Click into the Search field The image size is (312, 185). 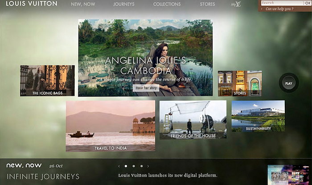(x=282, y=3)
